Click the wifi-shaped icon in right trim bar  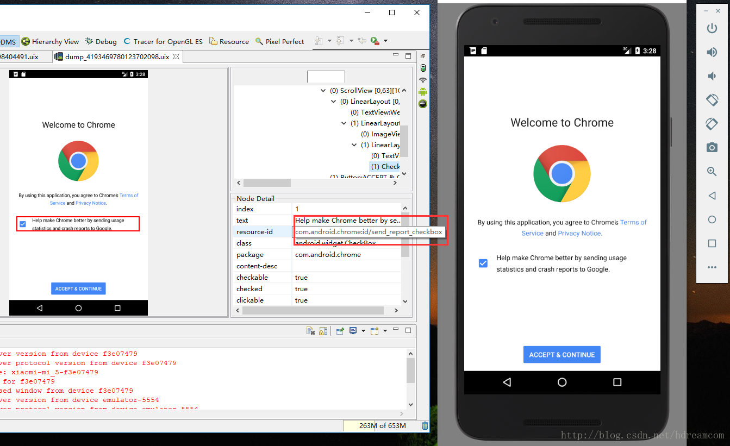coord(423,80)
